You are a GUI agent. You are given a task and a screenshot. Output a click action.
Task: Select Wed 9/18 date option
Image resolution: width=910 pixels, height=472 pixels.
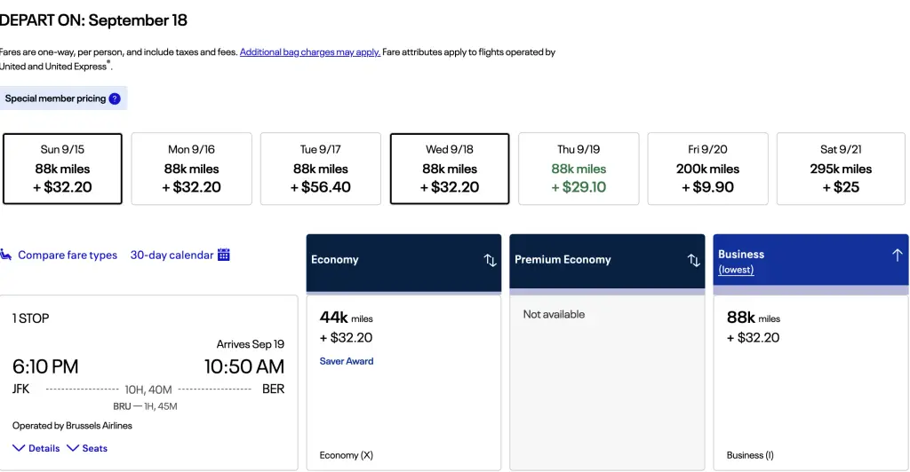click(x=450, y=169)
